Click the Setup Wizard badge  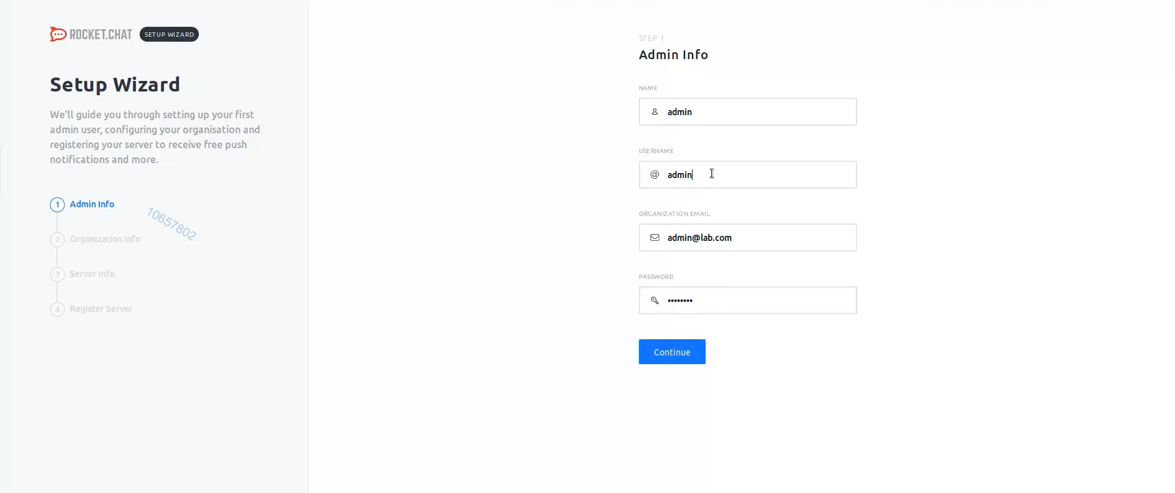pyautogui.click(x=169, y=34)
